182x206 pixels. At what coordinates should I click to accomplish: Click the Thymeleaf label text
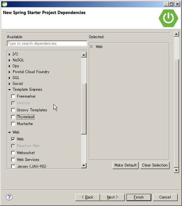coord(26,117)
